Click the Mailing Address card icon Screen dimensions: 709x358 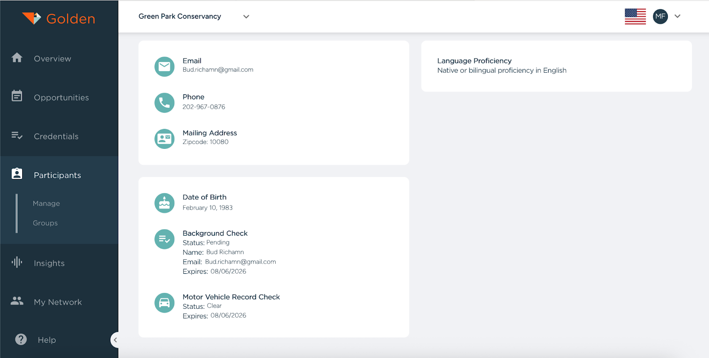pos(164,139)
